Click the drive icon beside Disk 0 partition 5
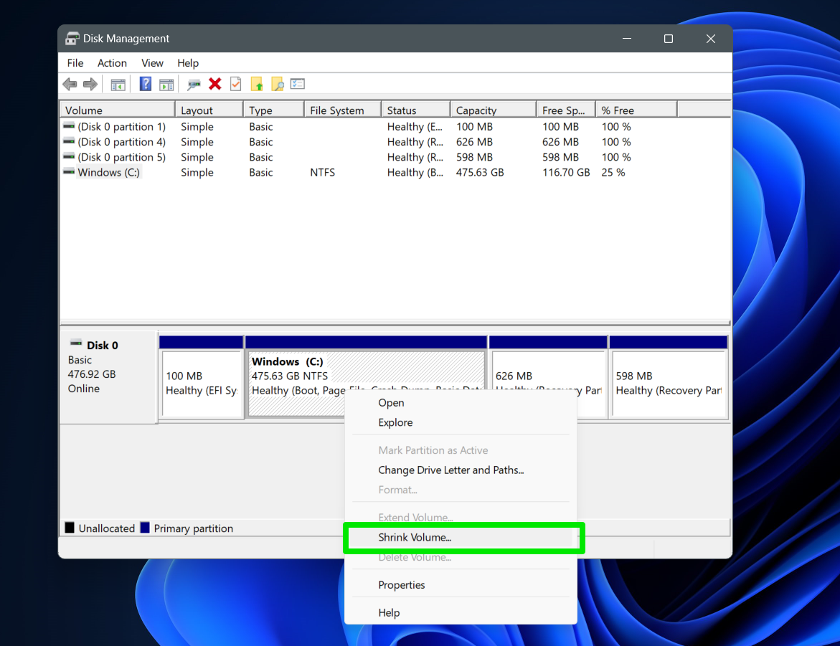Image resolution: width=840 pixels, height=646 pixels. click(69, 157)
